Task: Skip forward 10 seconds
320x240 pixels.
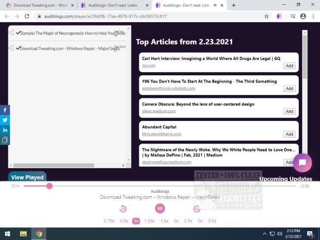Action: [197, 209]
